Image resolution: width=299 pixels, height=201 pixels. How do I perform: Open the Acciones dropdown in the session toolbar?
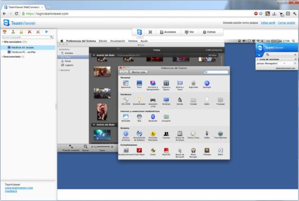click(x=168, y=32)
